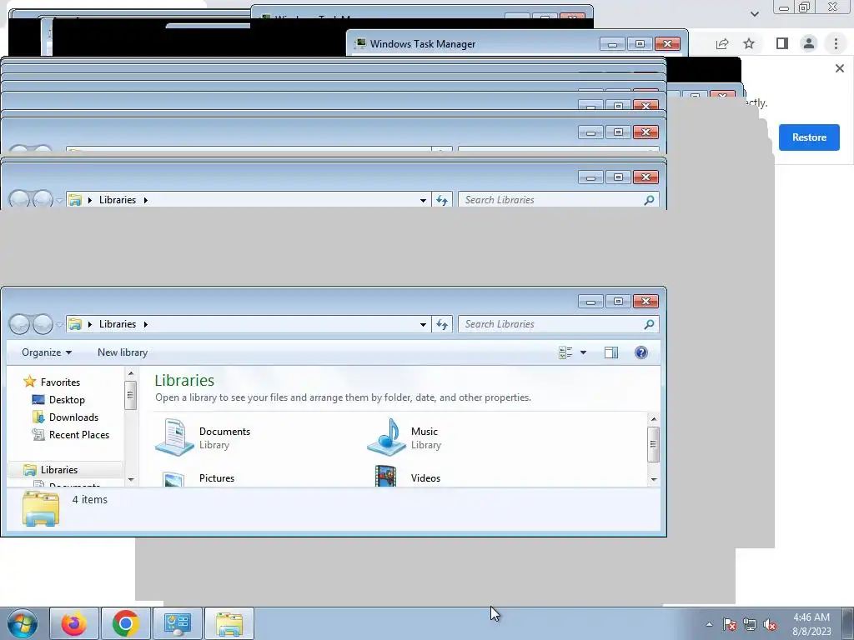Open Action Center flag icon

(x=729, y=624)
